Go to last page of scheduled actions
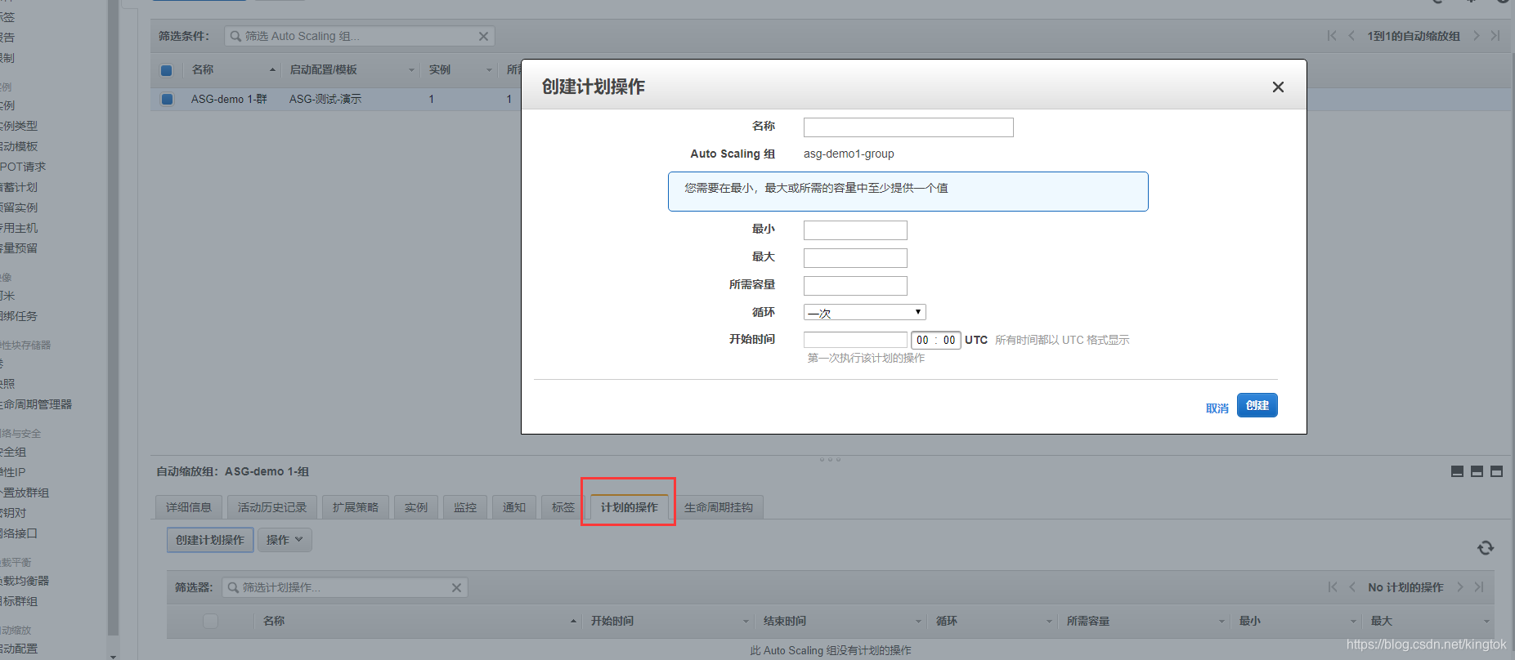 [1478, 586]
